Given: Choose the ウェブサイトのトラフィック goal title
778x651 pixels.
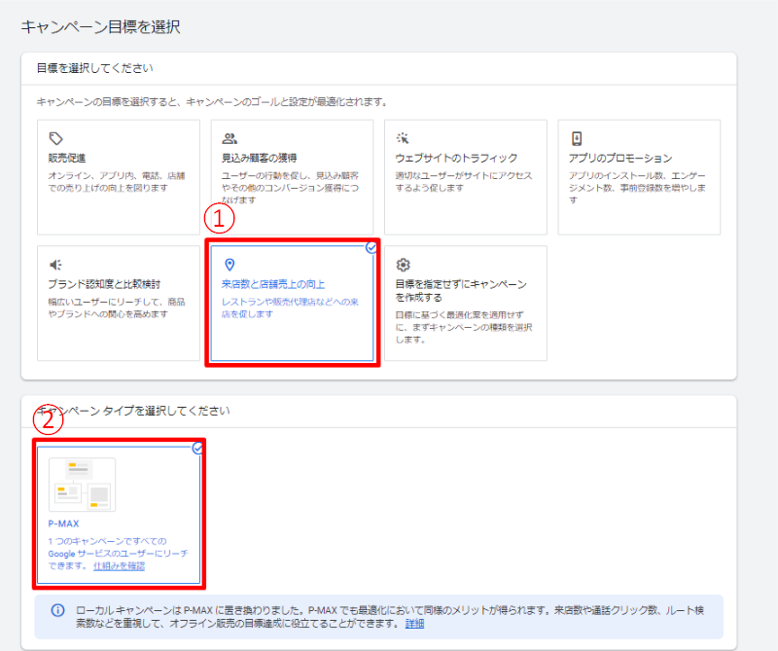Looking at the screenshot, I should pos(456,158).
